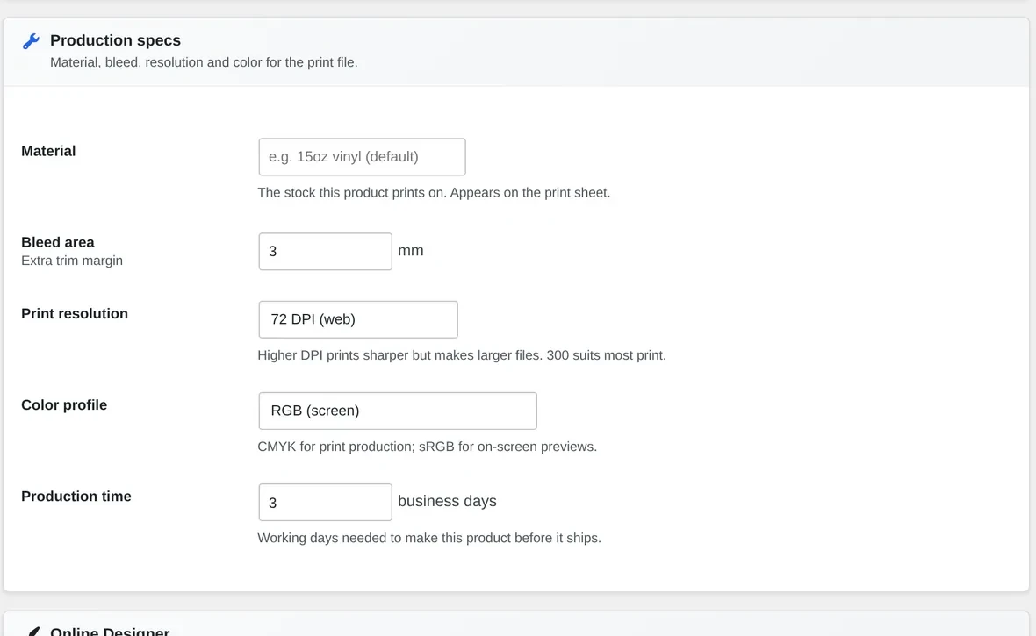The height and width of the screenshot is (636, 1036).
Task: Click the Production specs wrench icon
Action: (31, 41)
